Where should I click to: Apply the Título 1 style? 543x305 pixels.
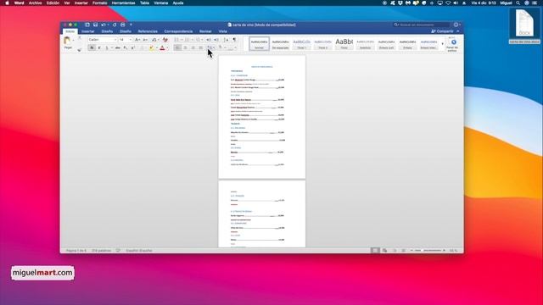pyautogui.click(x=302, y=44)
